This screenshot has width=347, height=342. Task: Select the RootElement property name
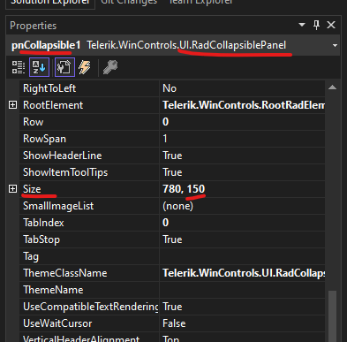click(x=53, y=105)
